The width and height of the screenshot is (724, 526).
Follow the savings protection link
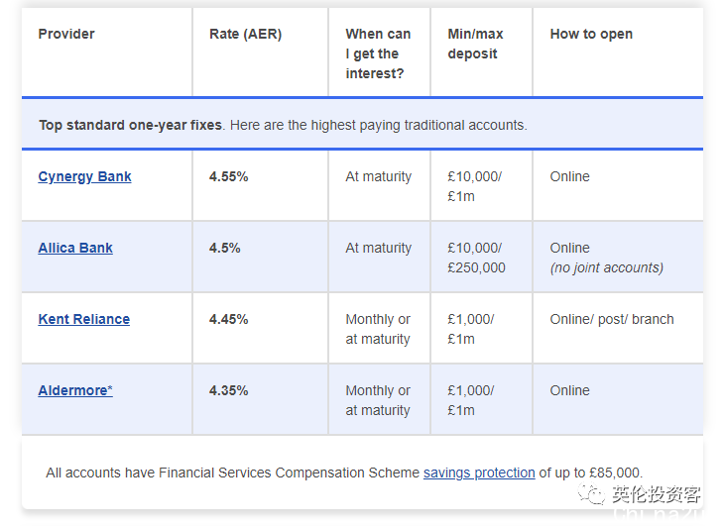[x=479, y=473]
